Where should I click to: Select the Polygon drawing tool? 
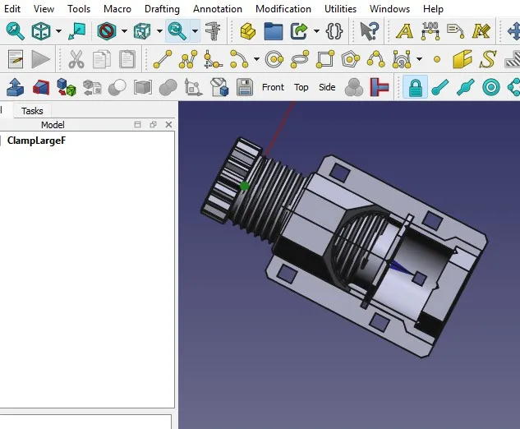(x=351, y=59)
